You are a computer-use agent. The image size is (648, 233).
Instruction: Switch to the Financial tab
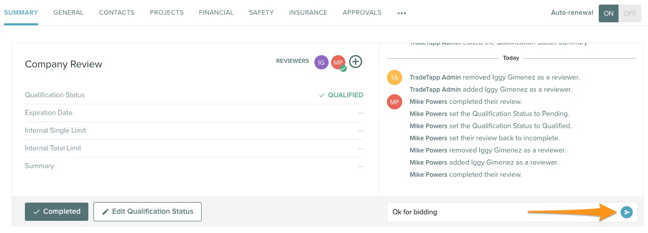(216, 13)
